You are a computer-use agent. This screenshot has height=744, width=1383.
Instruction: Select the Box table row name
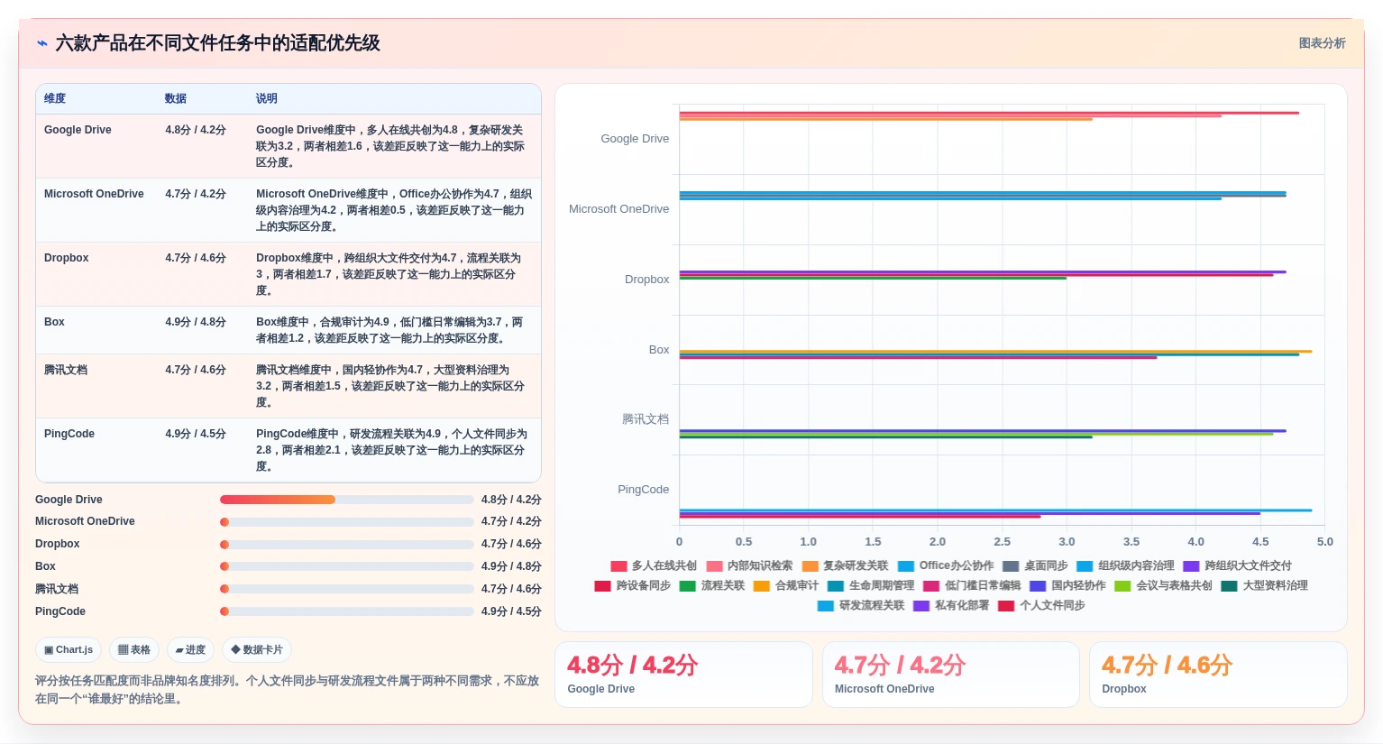pos(54,322)
